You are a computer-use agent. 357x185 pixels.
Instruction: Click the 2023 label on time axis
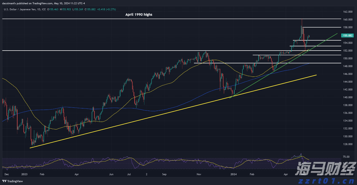point(24,174)
